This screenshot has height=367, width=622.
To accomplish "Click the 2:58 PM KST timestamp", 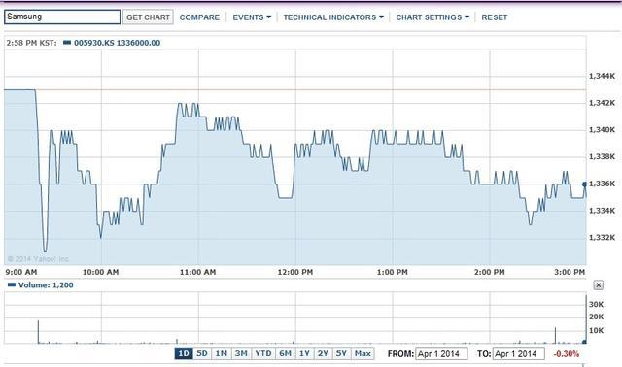I will 31,43.
